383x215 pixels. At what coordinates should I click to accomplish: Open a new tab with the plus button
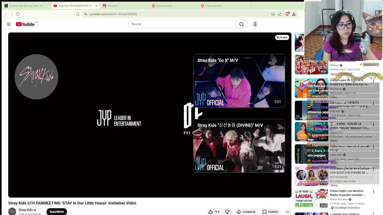(x=251, y=6)
